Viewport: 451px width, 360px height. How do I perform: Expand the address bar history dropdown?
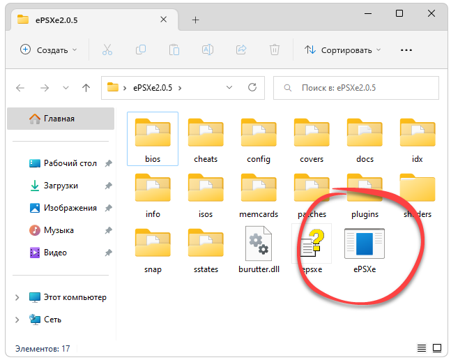point(229,87)
